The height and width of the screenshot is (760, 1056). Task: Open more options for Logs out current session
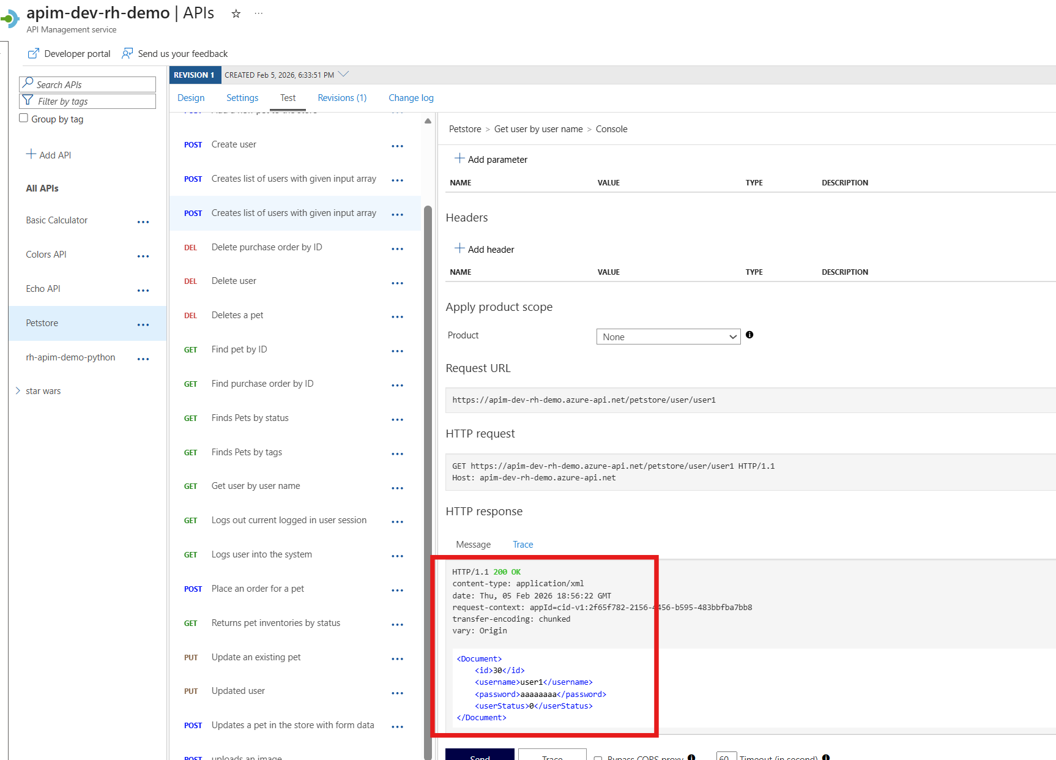pyautogui.click(x=398, y=522)
